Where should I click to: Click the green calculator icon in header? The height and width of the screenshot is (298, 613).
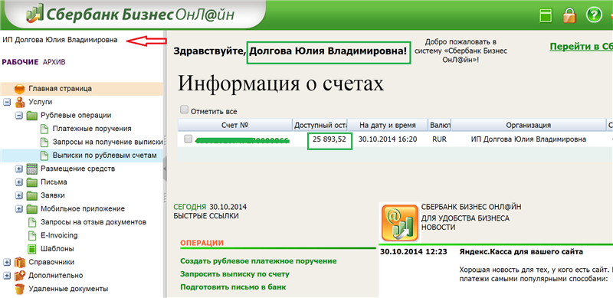tap(545, 15)
